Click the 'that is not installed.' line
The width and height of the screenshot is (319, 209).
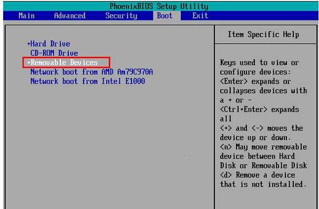pyautogui.click(x=263, y=184)
